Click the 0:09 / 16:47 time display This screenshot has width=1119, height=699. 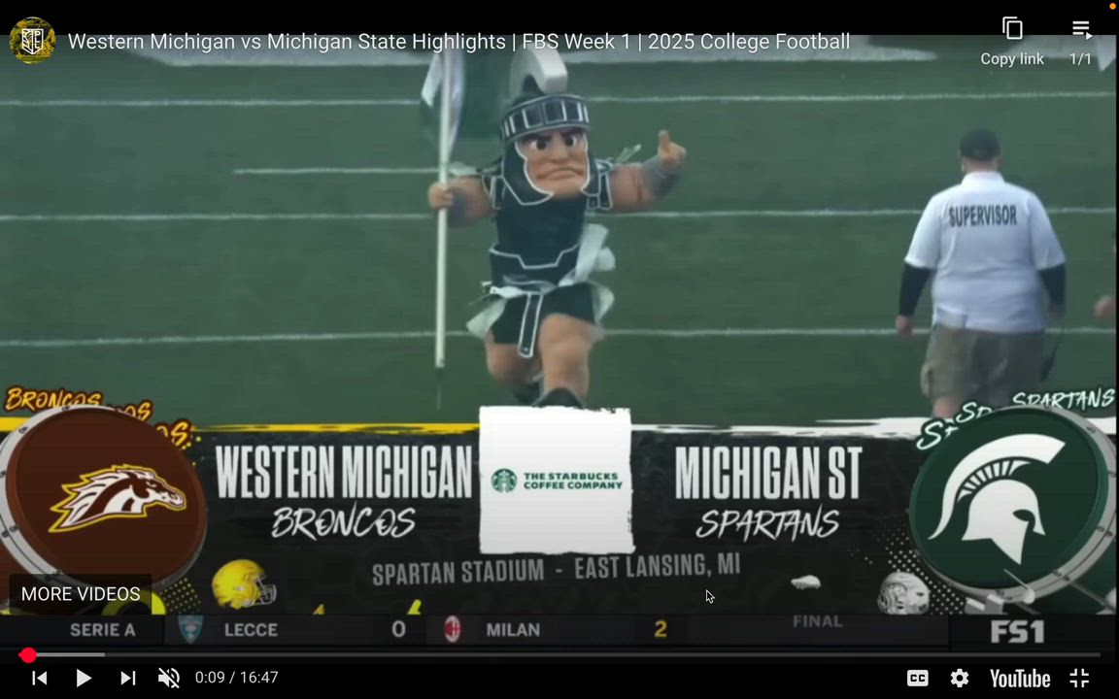coord(236,678)
